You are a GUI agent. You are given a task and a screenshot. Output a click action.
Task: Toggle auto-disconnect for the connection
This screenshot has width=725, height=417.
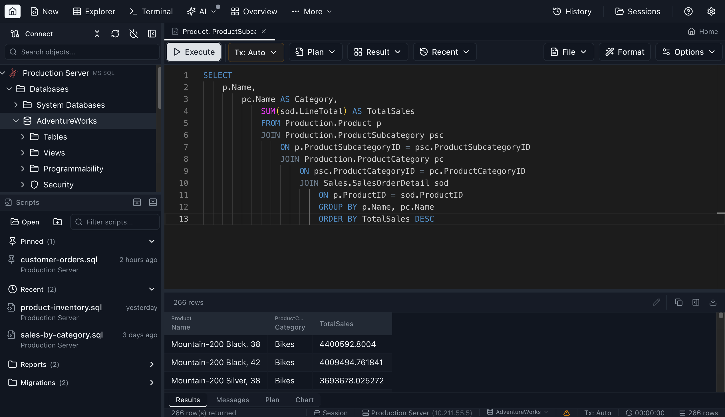click(x=134, y=34)
